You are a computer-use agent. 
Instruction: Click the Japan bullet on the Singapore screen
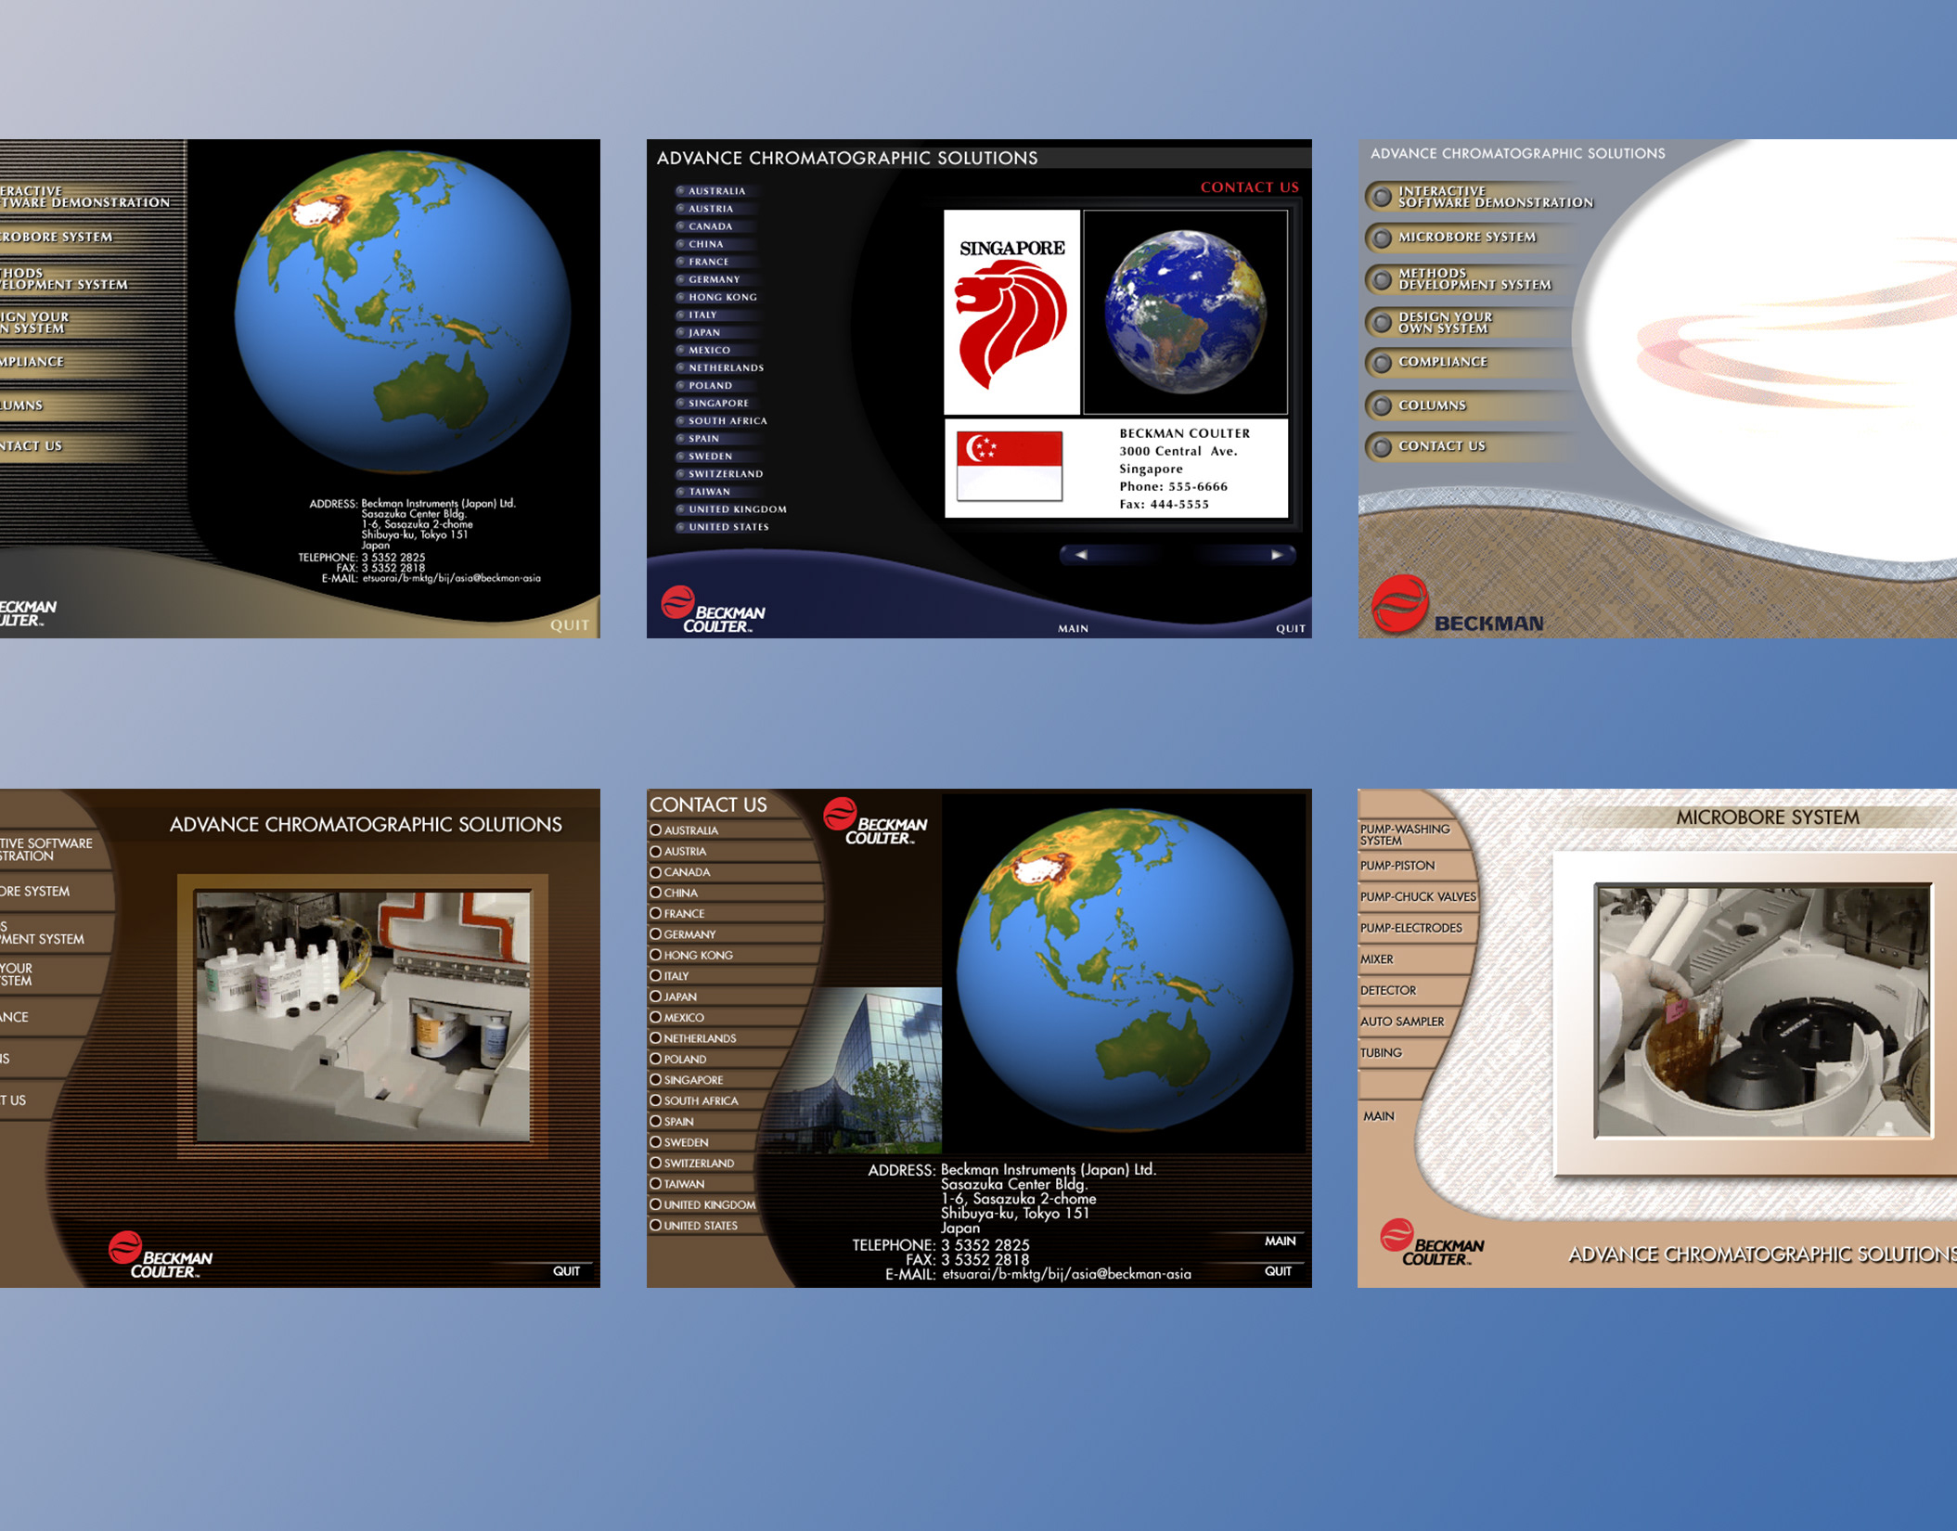(x=680, y=332)
